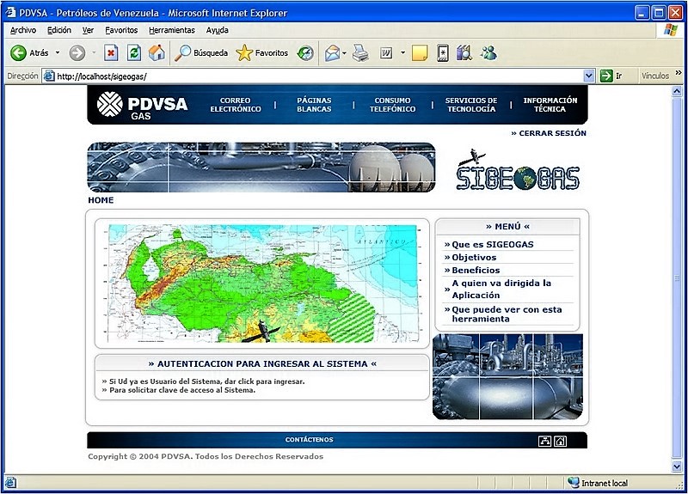Image resolution: width=688 pixels, height=494 pixels.
Task: Click the Vínculos links toolbar label
Action: 655,76
